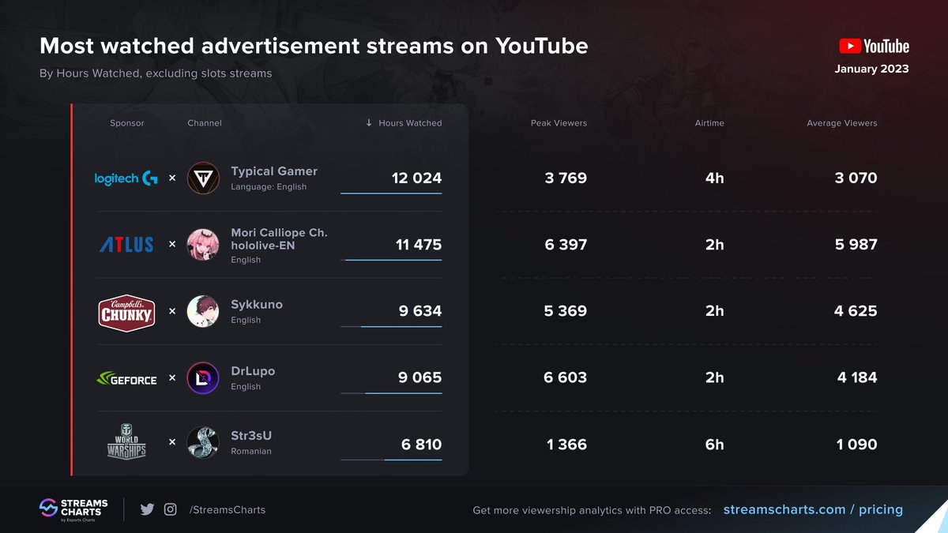
Task: Click the GeForce sponsor logo
Action: (126, 377)
